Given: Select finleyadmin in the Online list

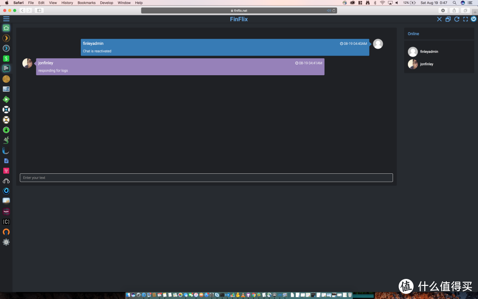Looking at the screenshot, I should 429,52.
